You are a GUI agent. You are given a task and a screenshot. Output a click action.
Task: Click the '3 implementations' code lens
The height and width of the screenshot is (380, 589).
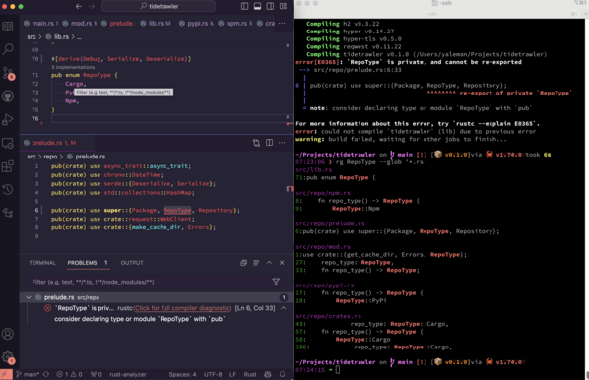pos(73,67)
